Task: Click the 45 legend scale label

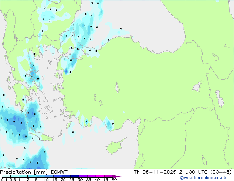Action: pos(106,180)
